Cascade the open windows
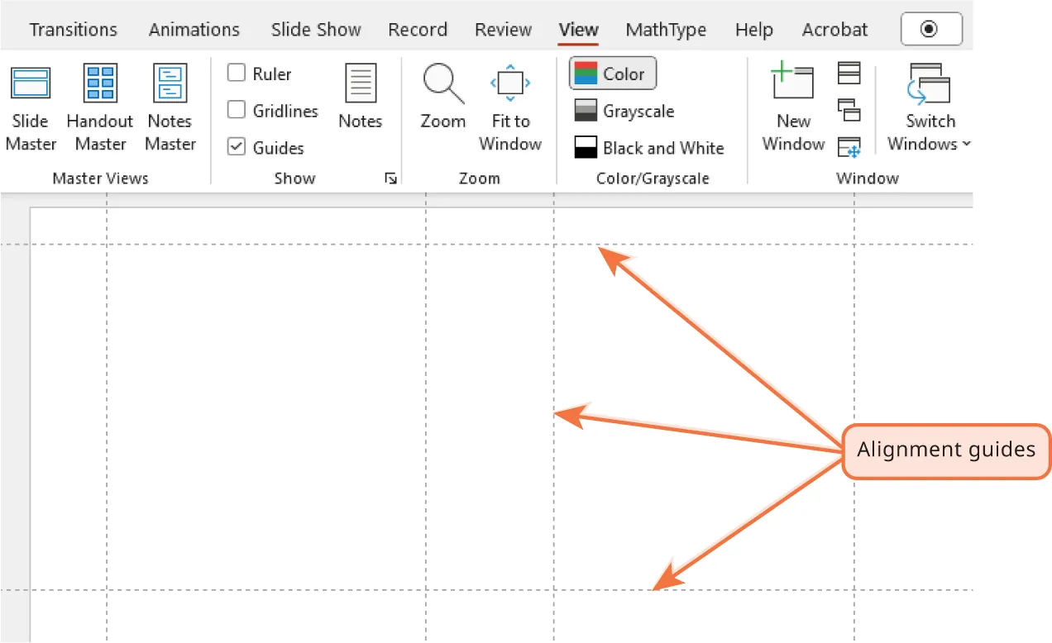Viewport: 1052px width, 643px height. pos(849,108)
